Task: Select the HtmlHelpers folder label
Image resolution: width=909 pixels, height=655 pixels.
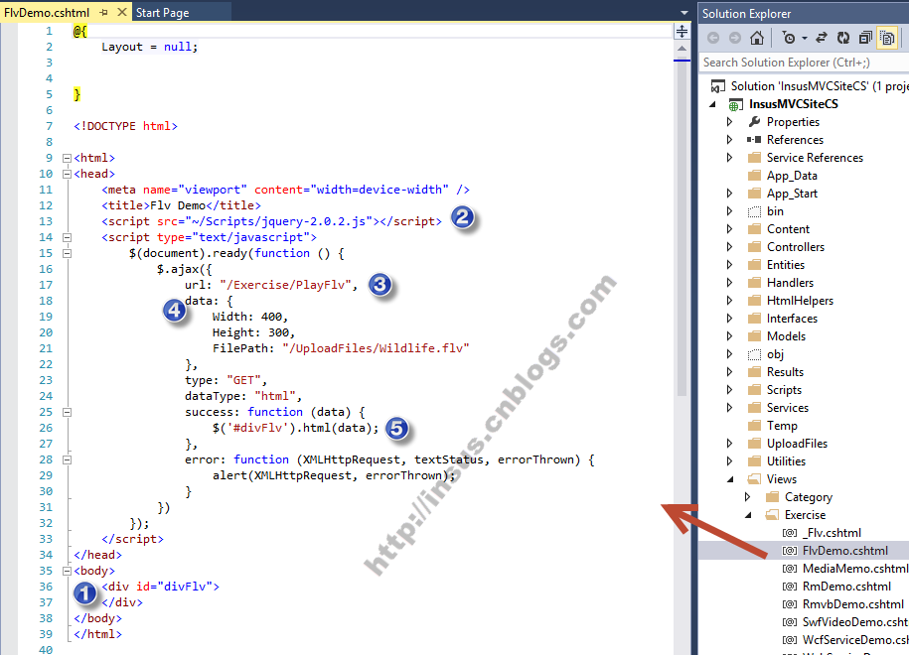Action: click(x=800, y=301)
